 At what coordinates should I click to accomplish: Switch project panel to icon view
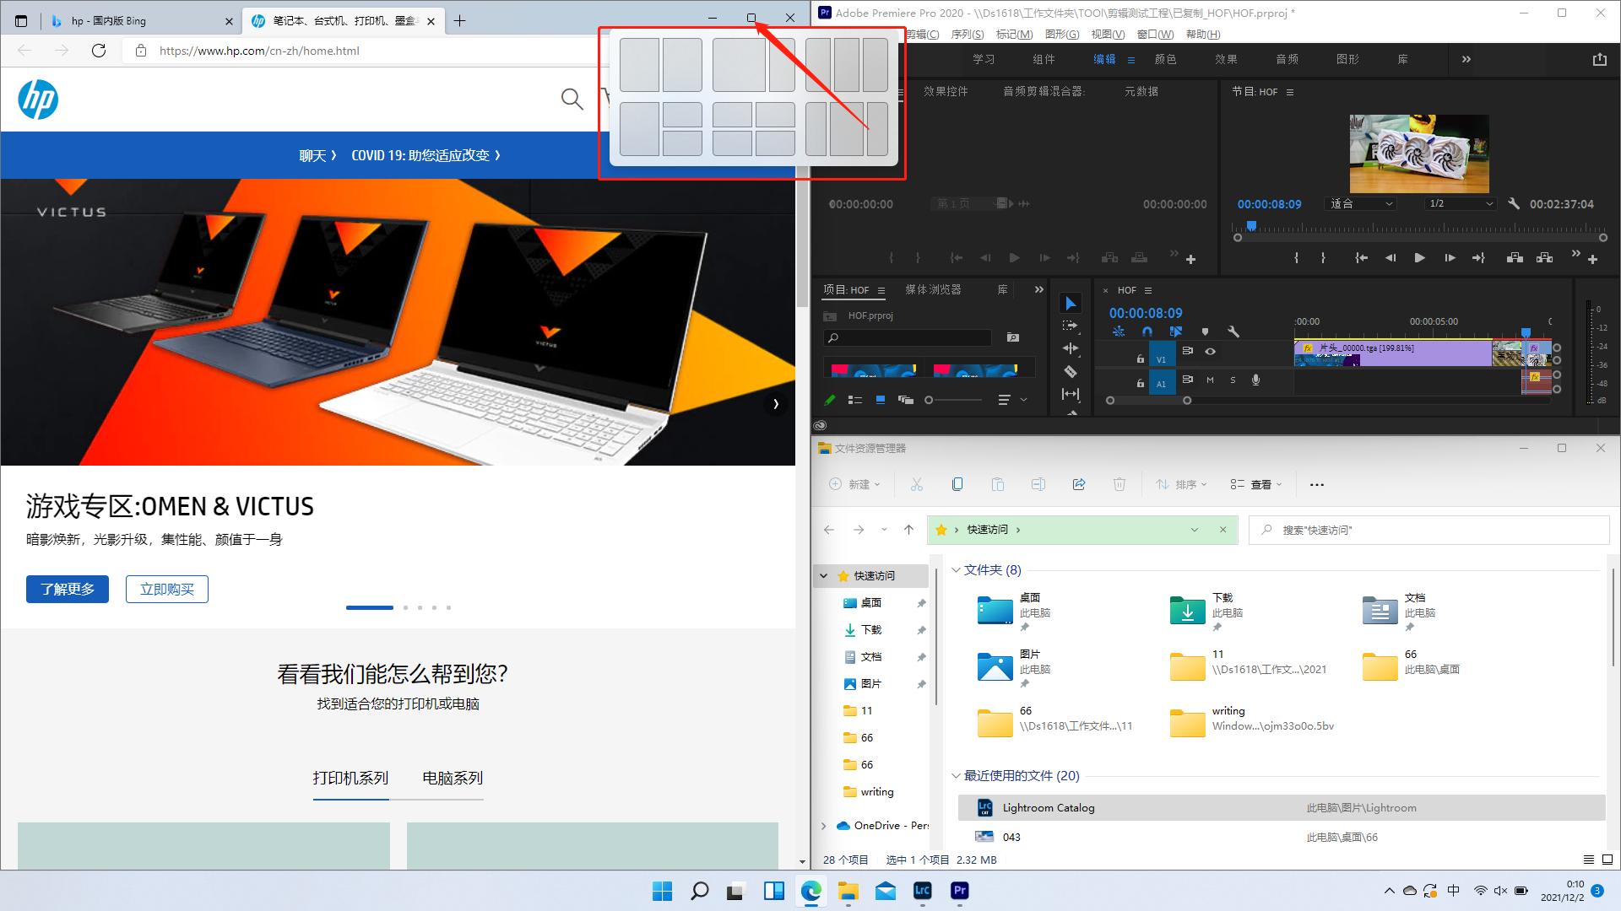point(880,400)
